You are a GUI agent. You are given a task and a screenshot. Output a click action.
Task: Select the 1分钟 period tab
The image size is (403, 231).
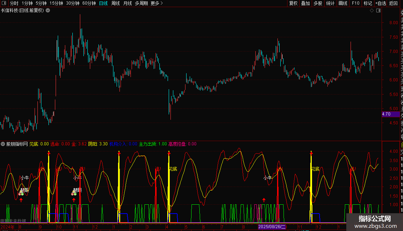[x=27, y=3]
